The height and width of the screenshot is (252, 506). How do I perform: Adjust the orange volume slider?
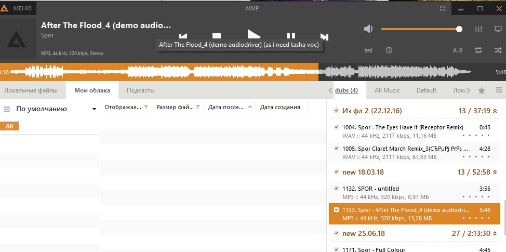click(x=421, y=29)
